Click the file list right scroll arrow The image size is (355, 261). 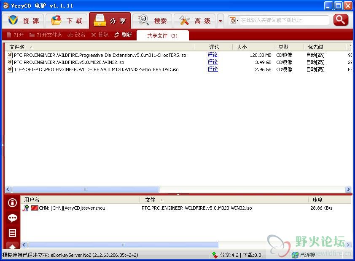tap(348, 189)
